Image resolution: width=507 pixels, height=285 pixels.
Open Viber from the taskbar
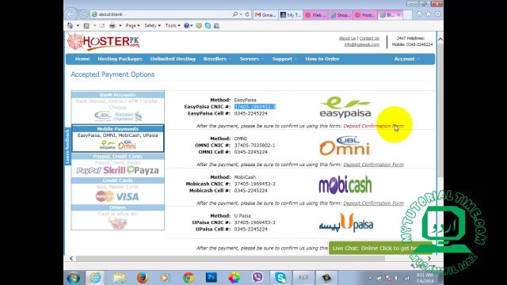point(257,278)
